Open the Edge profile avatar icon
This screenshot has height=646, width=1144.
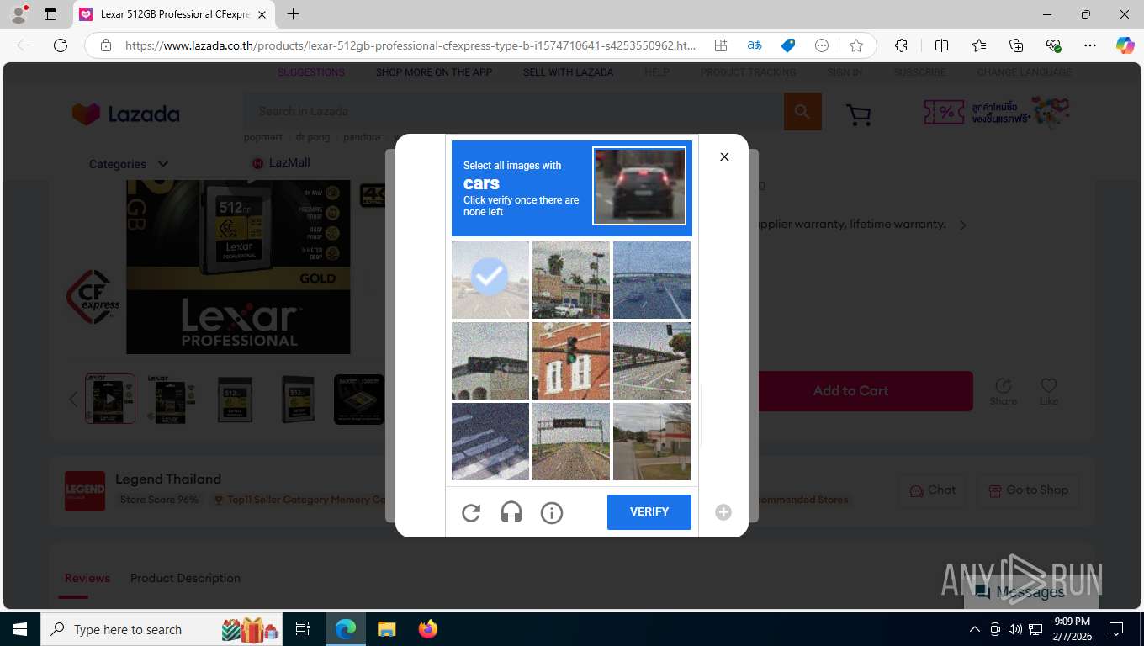coord(18,14)
